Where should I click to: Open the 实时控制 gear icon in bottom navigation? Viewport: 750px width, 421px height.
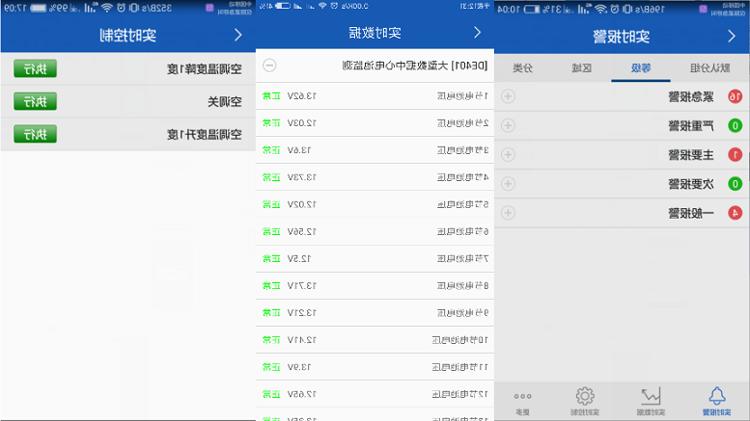(585, 400)
